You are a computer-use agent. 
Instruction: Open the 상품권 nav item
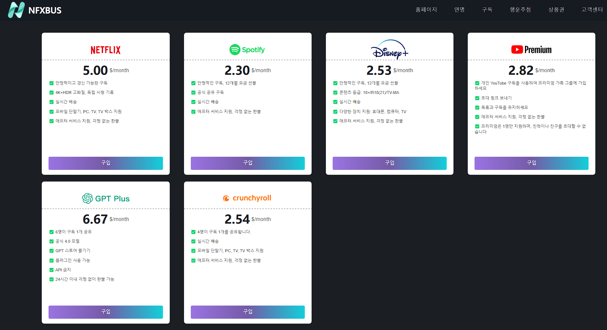pyautogui.click(x=556, y=9)
